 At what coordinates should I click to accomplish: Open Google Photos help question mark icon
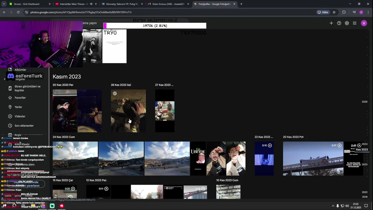coord(339,23)
